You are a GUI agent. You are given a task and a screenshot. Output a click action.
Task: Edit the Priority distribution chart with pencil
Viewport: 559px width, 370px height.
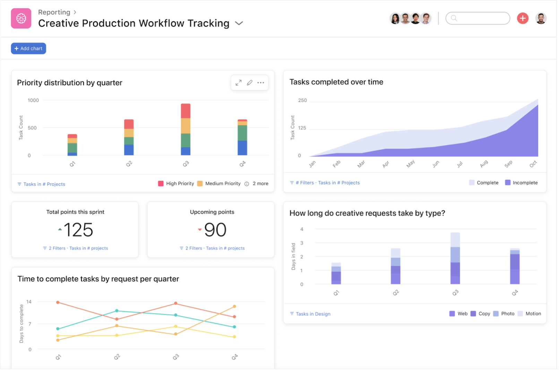(x=250, y=83)
